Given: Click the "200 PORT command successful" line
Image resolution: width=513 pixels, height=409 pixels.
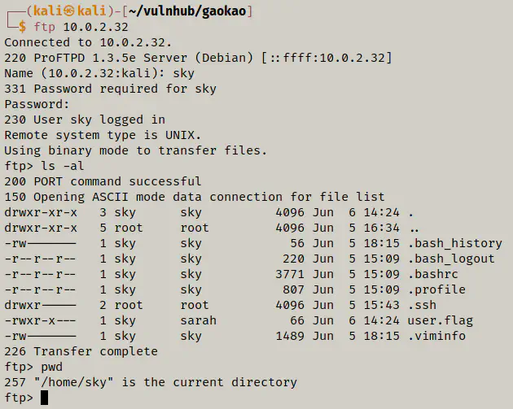Looking at the screenshot, I should (x=103, y=181).
